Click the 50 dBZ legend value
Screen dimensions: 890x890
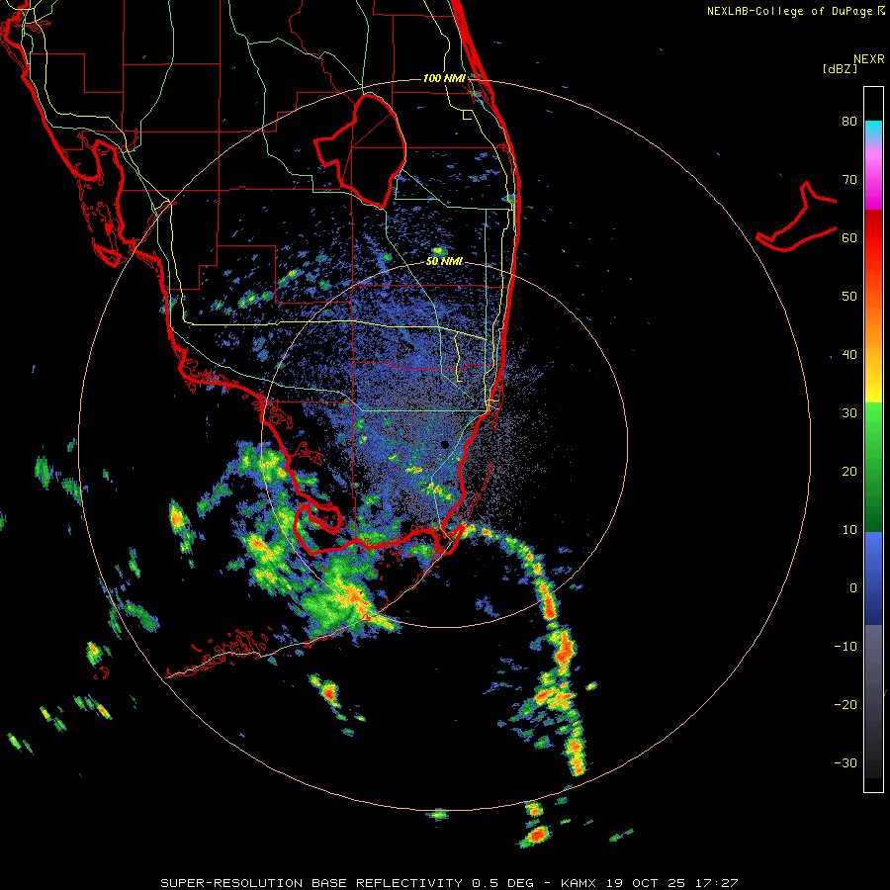(849, 297)
